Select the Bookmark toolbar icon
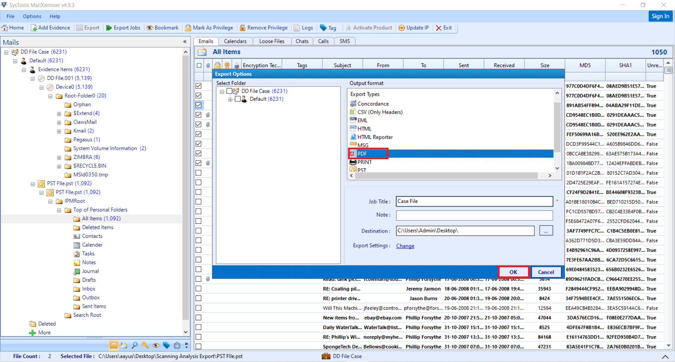Viewport: 675px width, 362px height. pyautogui.click(x=162, y=28)
